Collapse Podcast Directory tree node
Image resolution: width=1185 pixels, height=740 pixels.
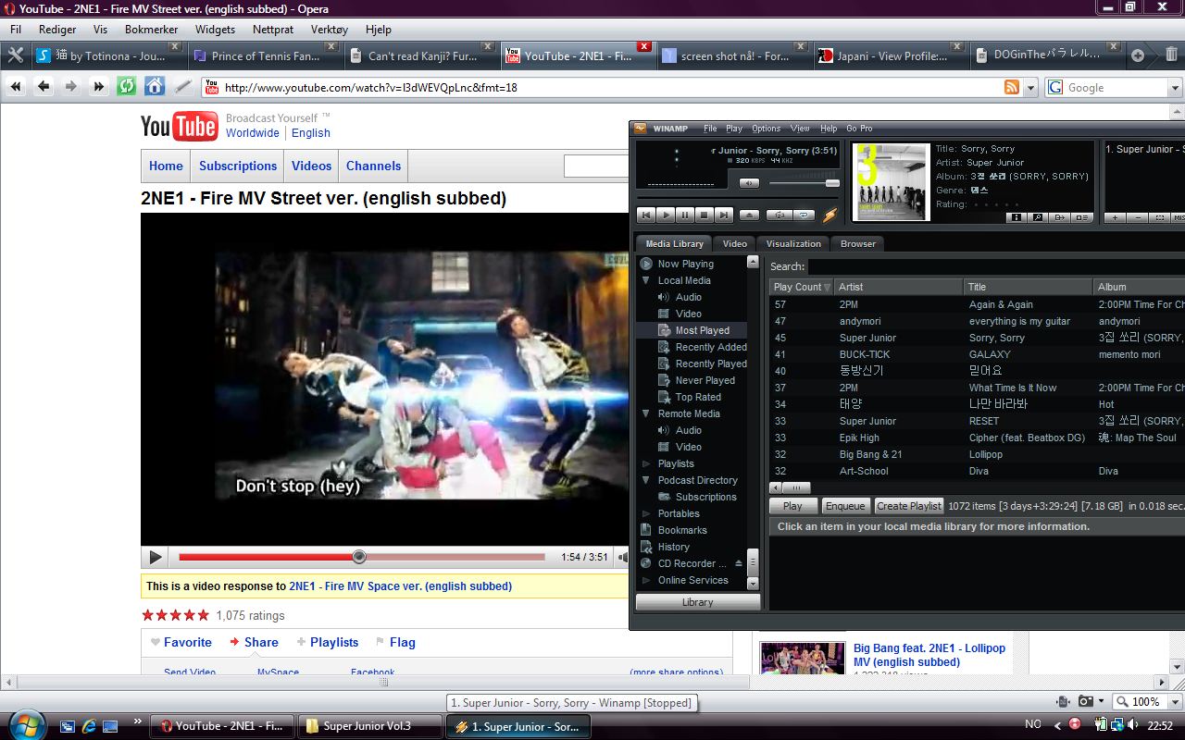pyautogui.click(x=646, y=480)
